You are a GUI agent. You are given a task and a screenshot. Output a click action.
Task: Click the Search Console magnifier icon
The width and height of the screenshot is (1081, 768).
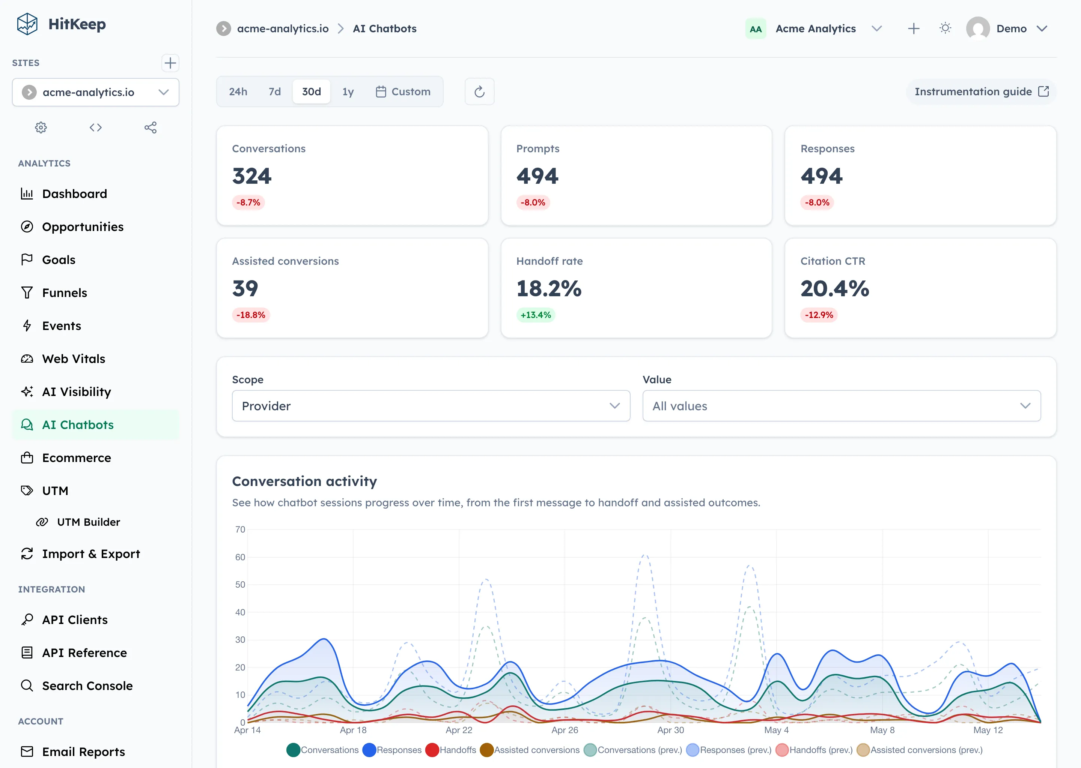27,685
